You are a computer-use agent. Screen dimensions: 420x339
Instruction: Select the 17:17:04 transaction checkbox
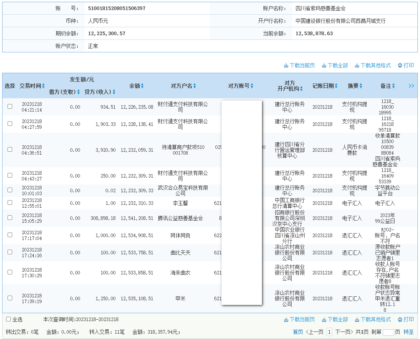tap(10, 235)
